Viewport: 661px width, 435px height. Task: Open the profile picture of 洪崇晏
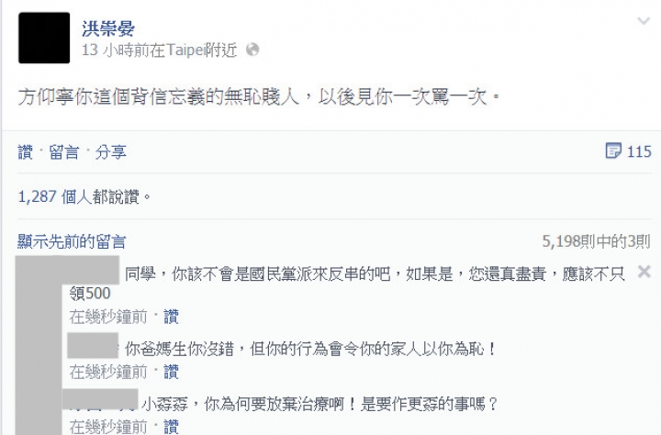point(44,38)
